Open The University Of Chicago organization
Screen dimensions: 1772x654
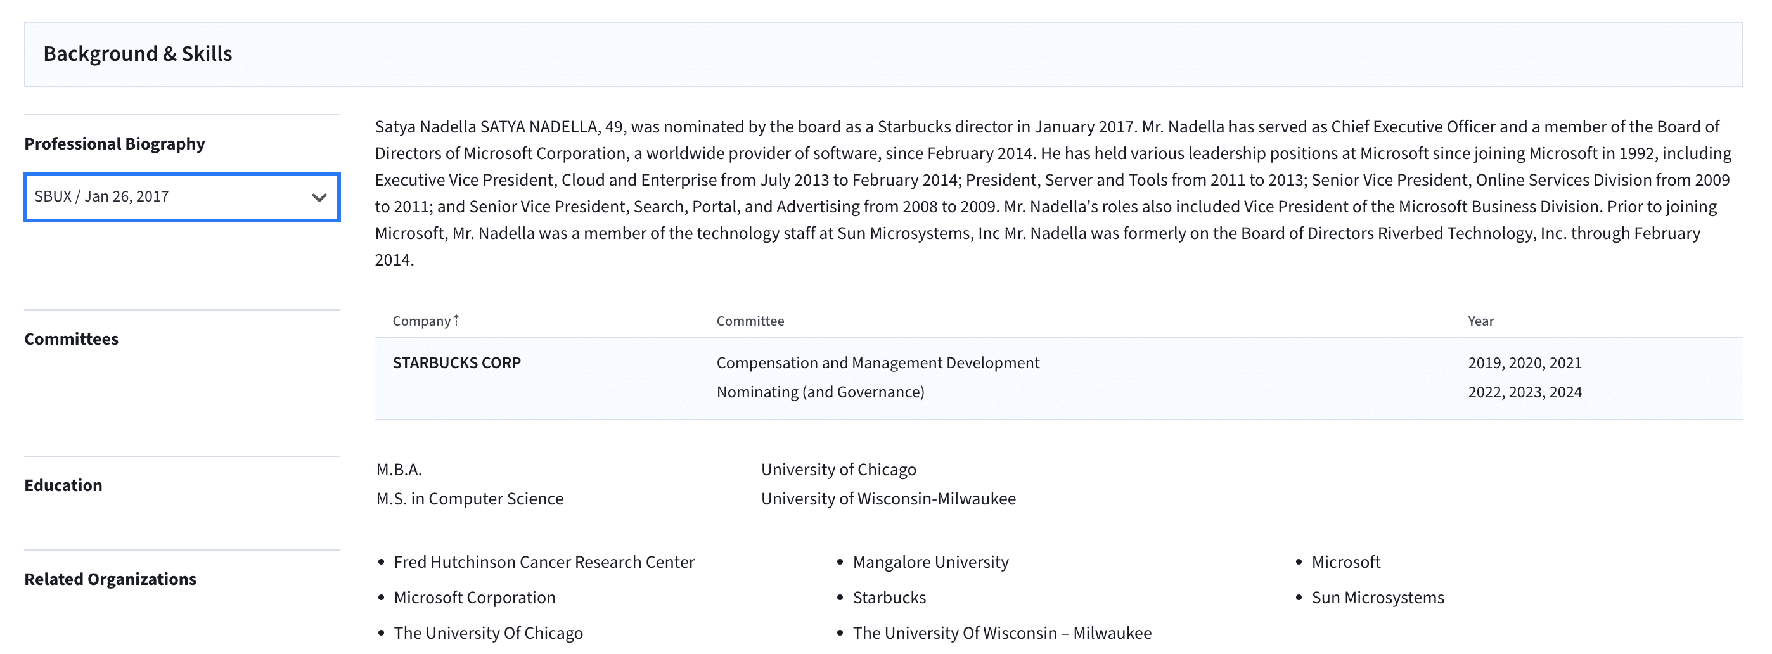tap(489, 633)
